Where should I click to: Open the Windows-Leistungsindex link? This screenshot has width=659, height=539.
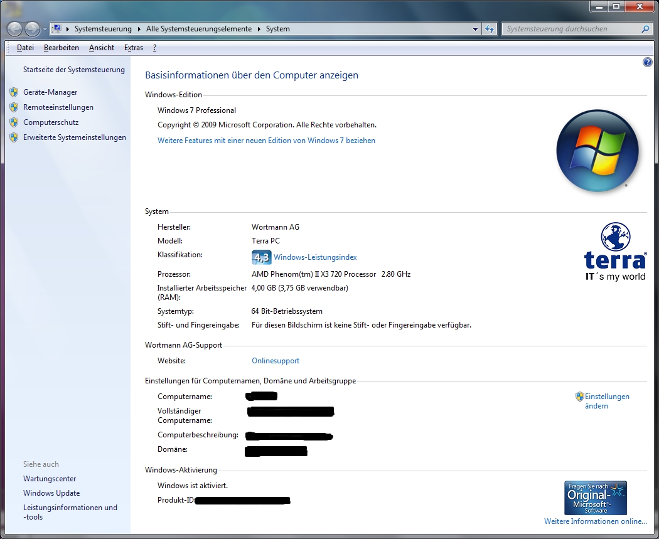click(315, 257)
